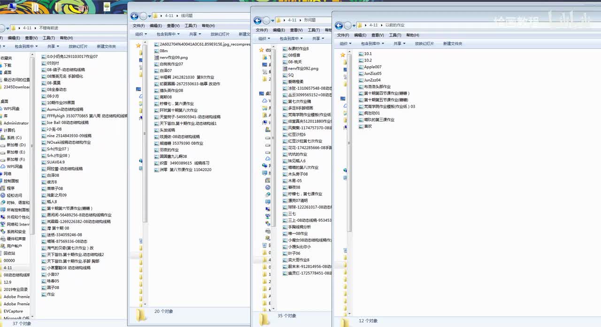Select file 白桃桃作业07
Screen dimensions: 601x327
pos(171,64)
